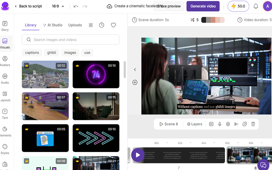
Task: Click the Search images and videos field
Action: pos(71,40)
